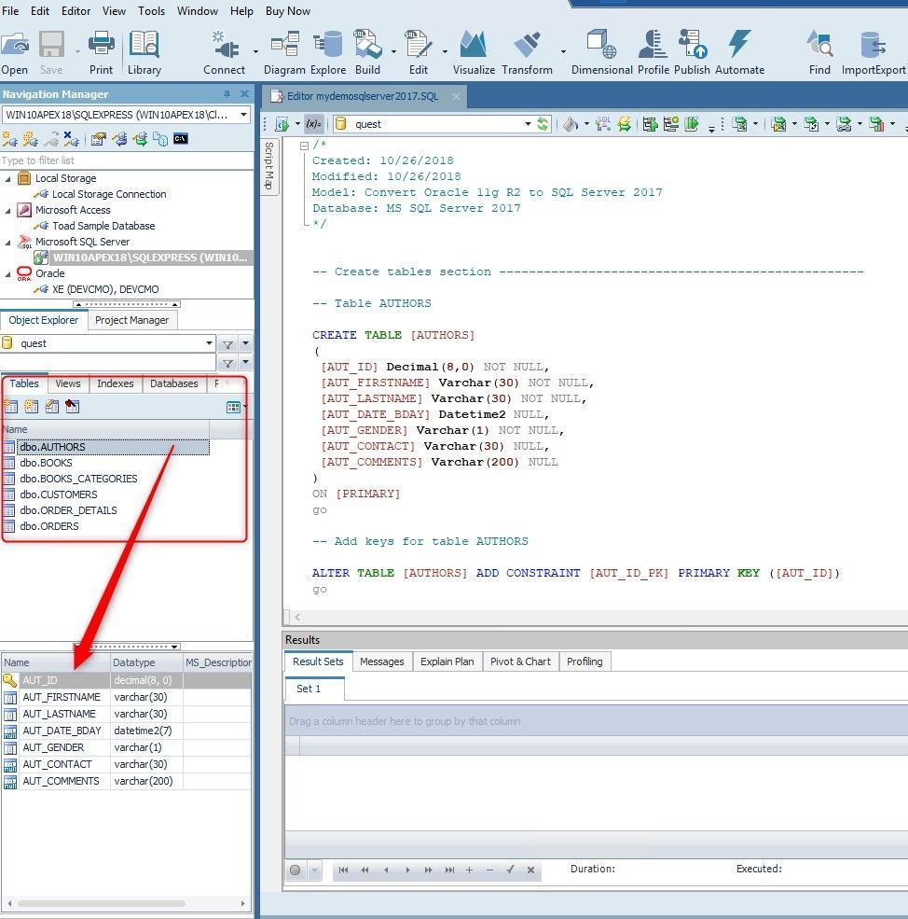Viewport: 908px width, 919px height.
Task: Click the cancel edit X button
Action: coord(530,870)
